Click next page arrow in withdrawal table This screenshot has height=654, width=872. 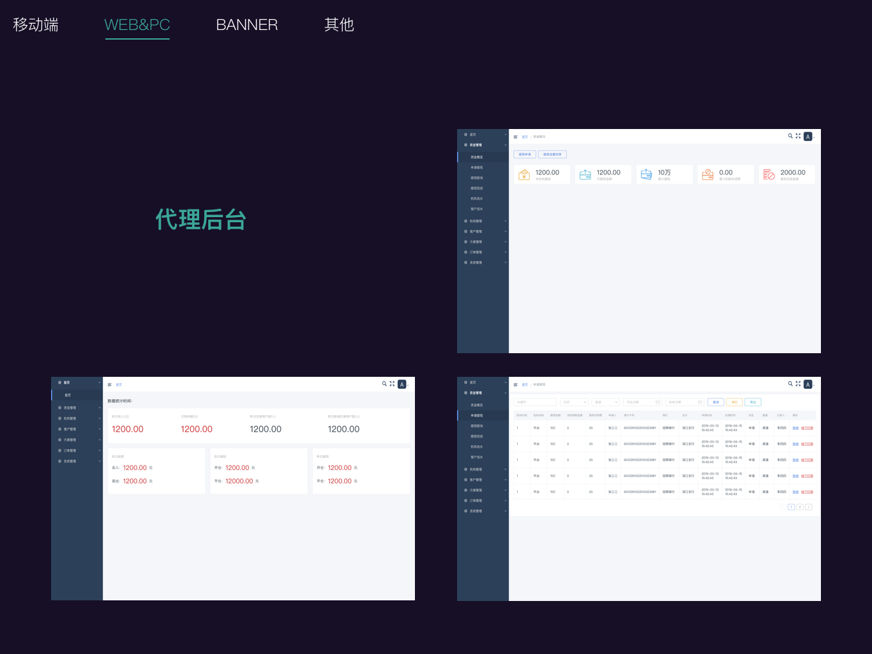coord(809,507)
